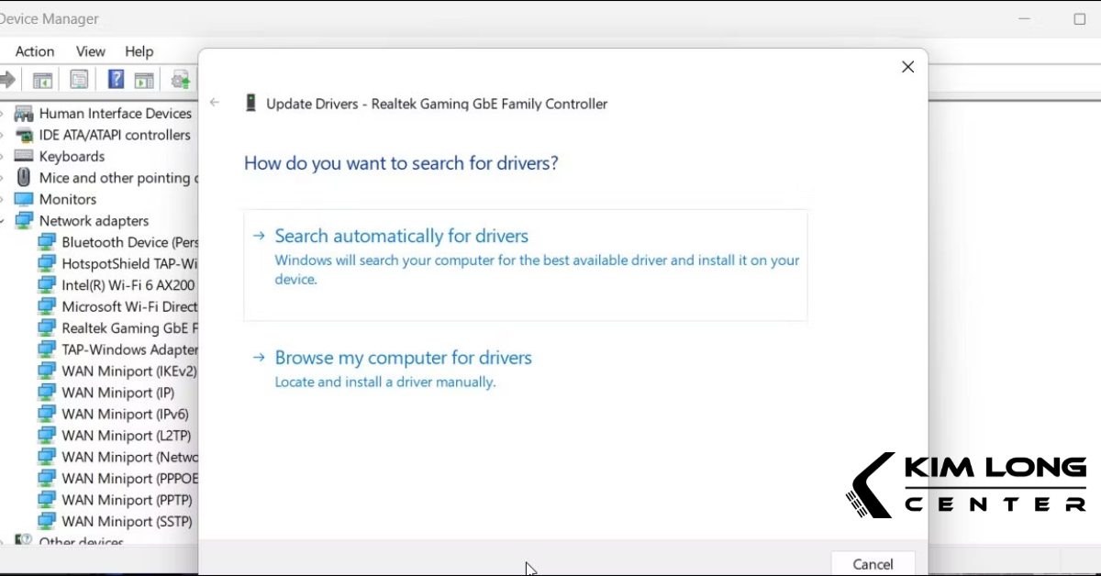Image resolution: width=1101 pixels, height=576 pixels.
Task: Open the View menu
Action: tap(90, 51)
